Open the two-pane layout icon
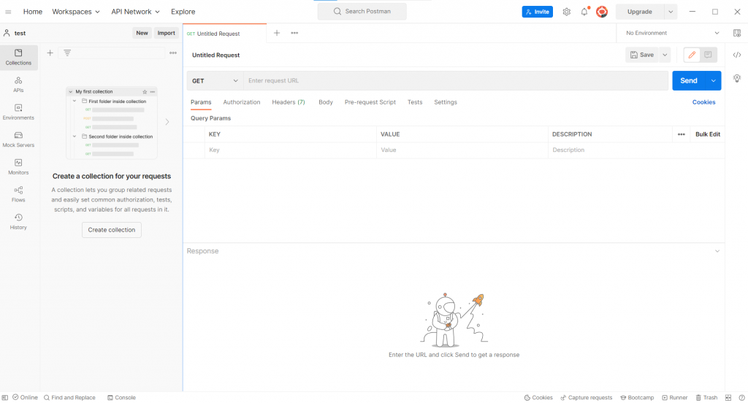This screenshot has height=403, width=748. click(728, 398)
